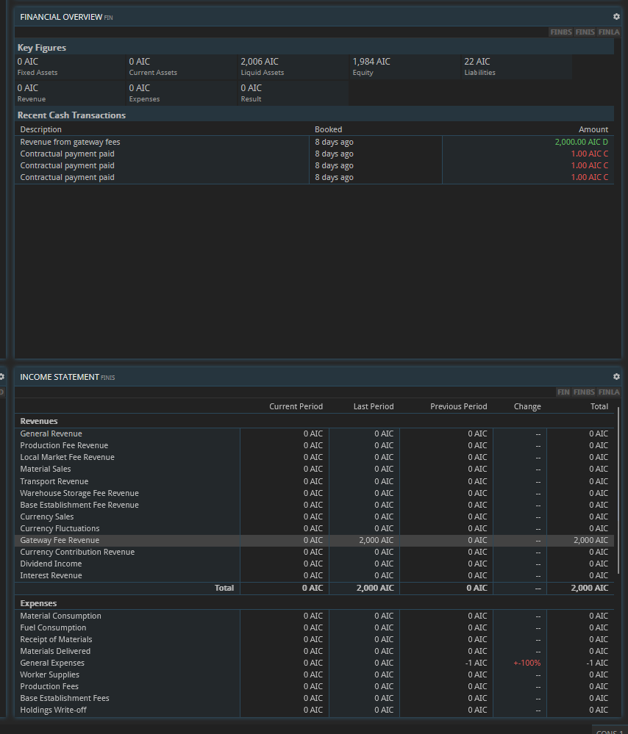The height and width of the screenshot is (734, 628).
Task: Open FINBS from Financial Overview panel
Action: [561, 32]
